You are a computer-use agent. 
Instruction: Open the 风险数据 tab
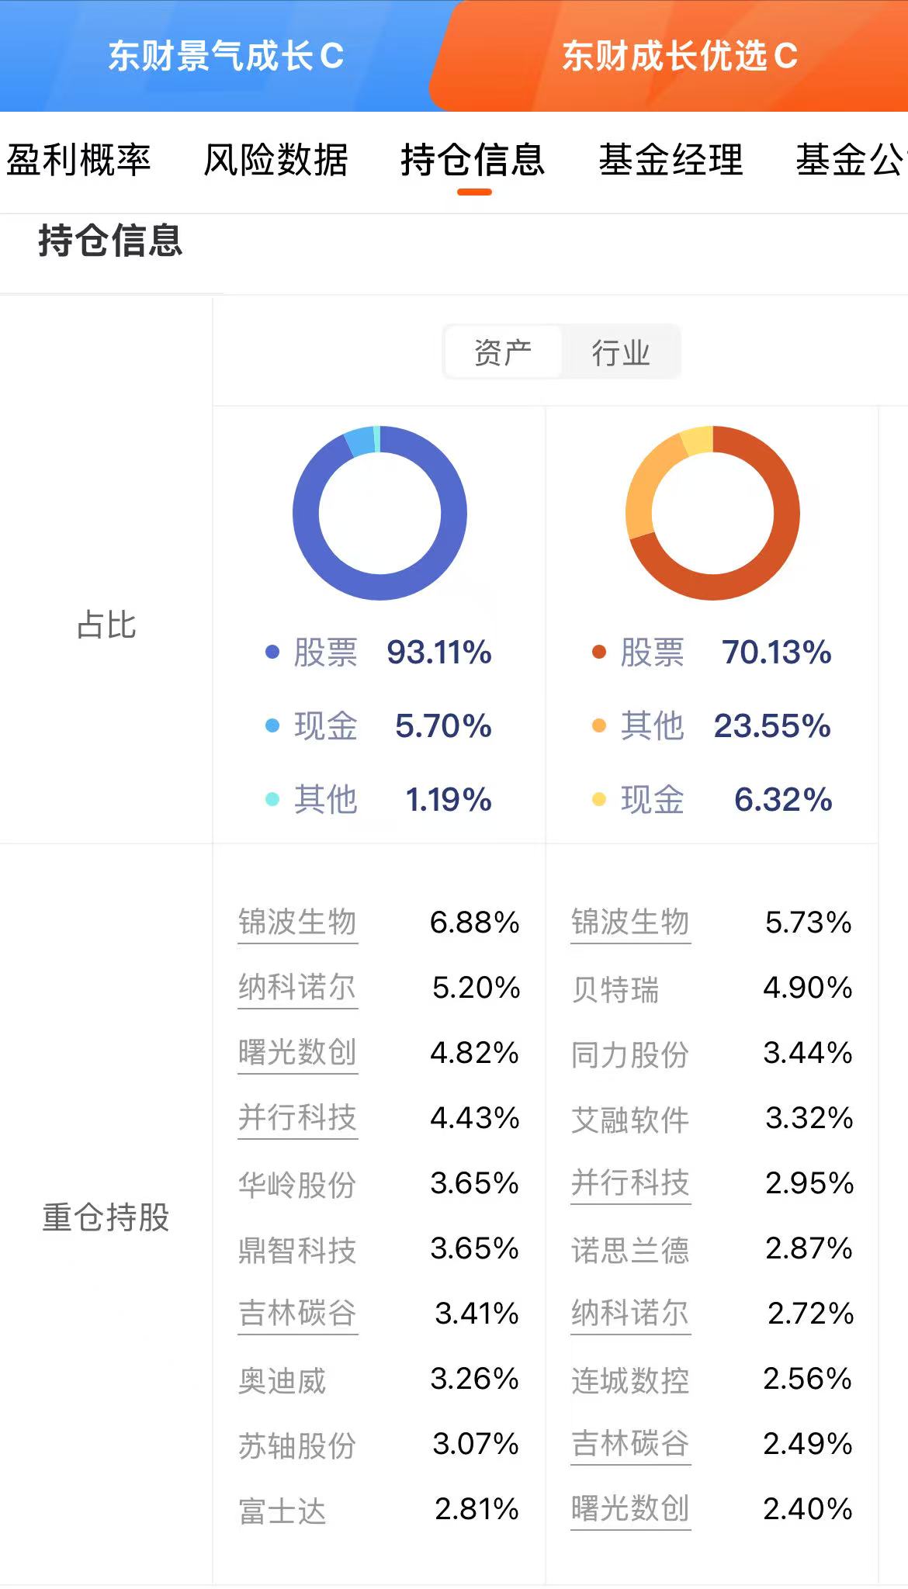pyautogui.click(x=276, y=160)
